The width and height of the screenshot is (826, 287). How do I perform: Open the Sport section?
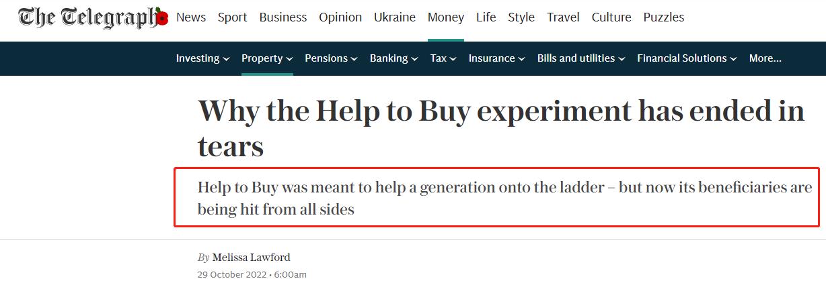[x=232, y=17]
